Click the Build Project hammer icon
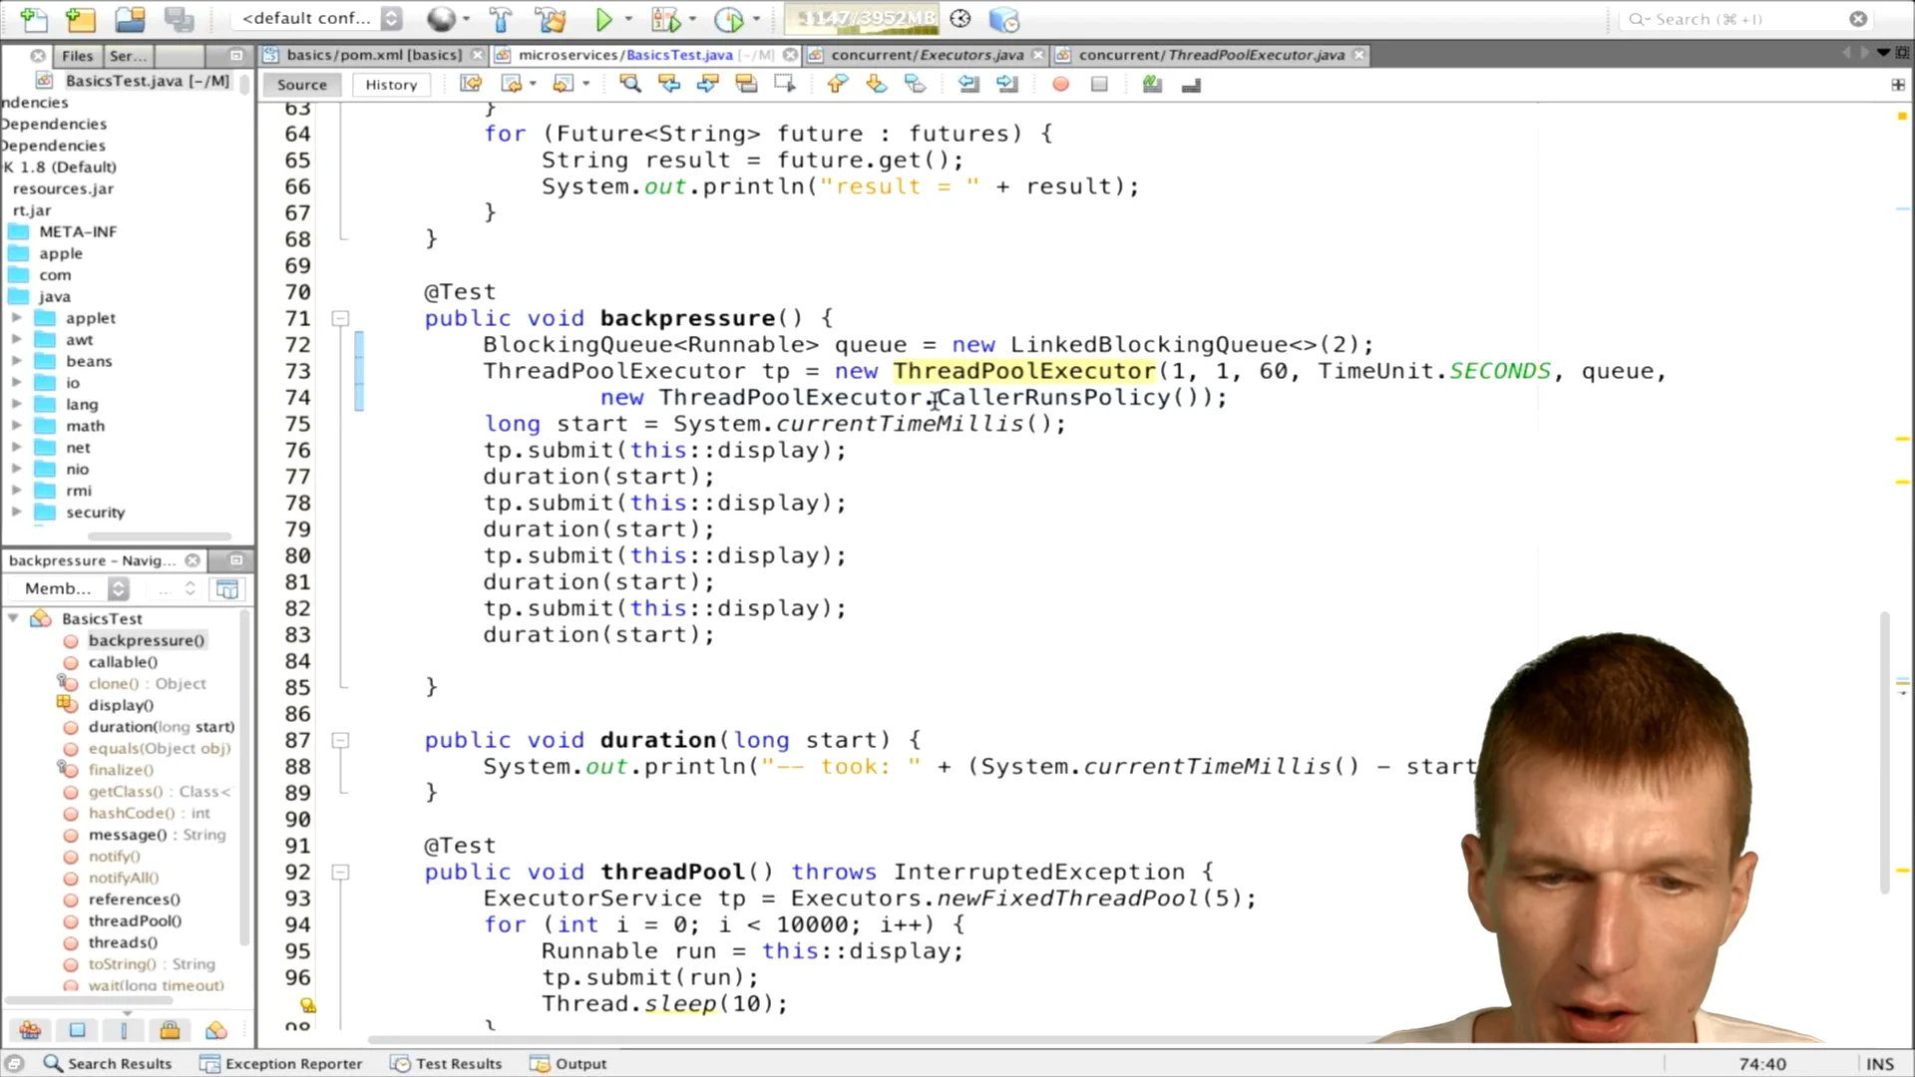The image size is (1915, 1077). click(x=501, y=19)
